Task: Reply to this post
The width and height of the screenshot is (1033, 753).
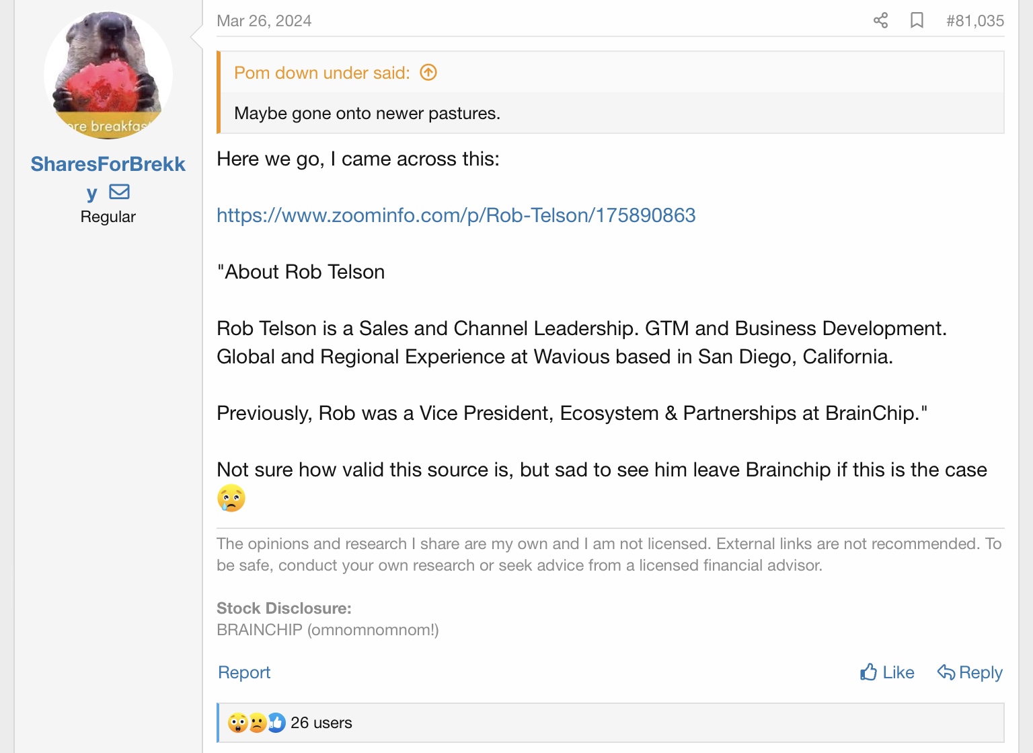Action: tap(970, 672)
